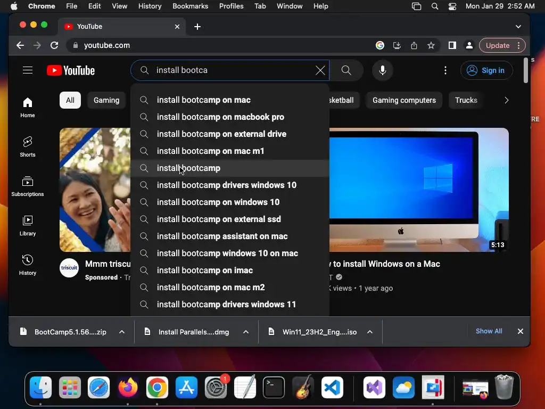Click Sign in button
545x409 pixels.
(x=486, y=70)
